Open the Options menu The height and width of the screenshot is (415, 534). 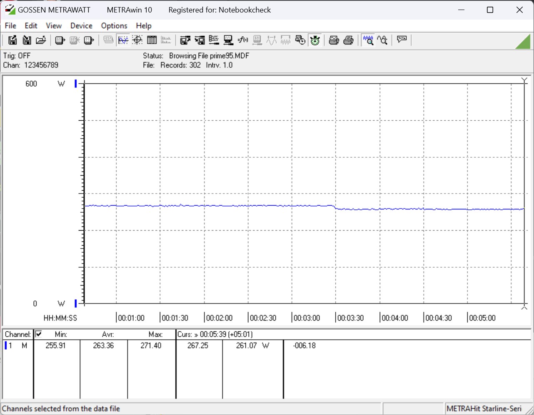click(114, 26)
